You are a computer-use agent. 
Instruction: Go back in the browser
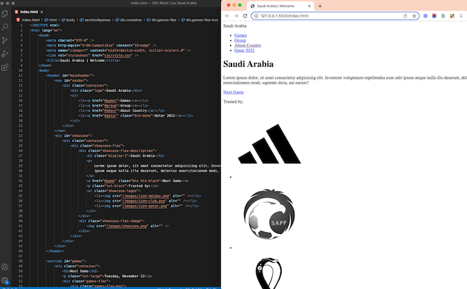point(227,16)
